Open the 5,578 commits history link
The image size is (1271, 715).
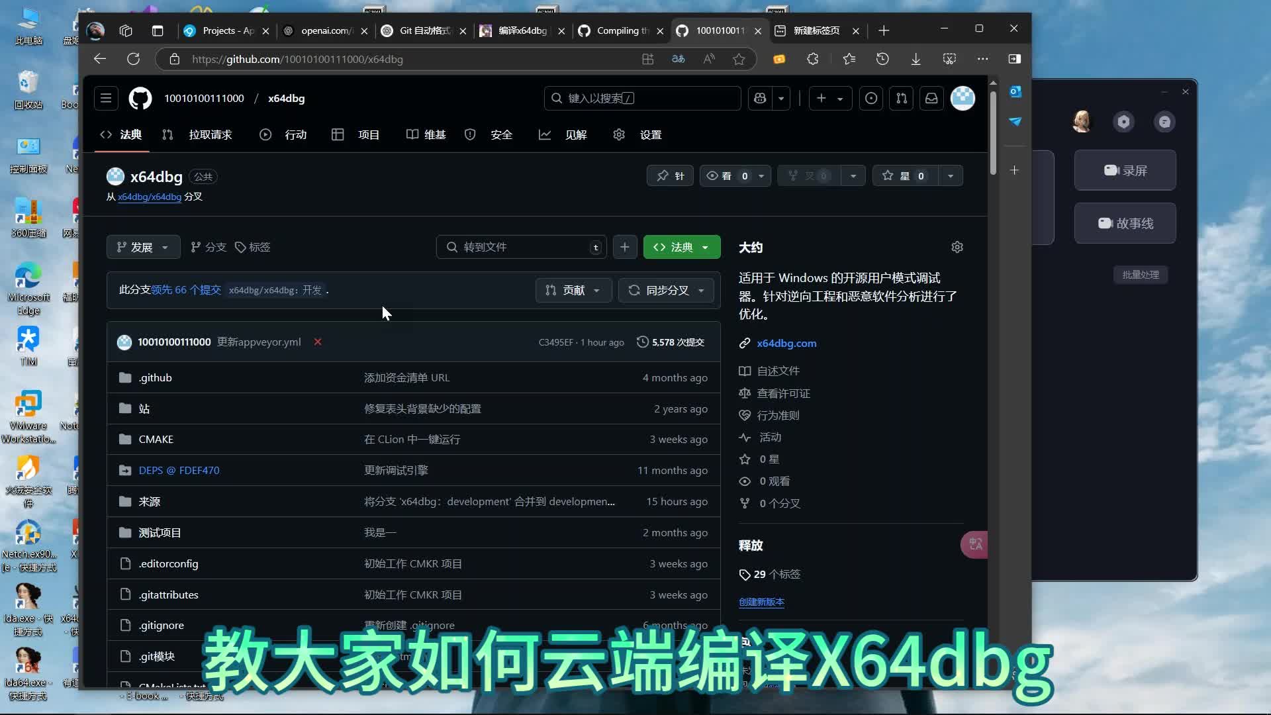pos(671,342)
